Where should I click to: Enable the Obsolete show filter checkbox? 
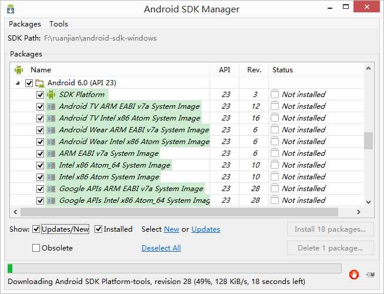36,248
